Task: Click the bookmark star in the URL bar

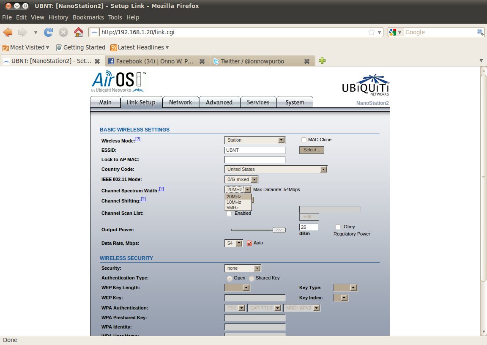Action: [x=371, y=32]
